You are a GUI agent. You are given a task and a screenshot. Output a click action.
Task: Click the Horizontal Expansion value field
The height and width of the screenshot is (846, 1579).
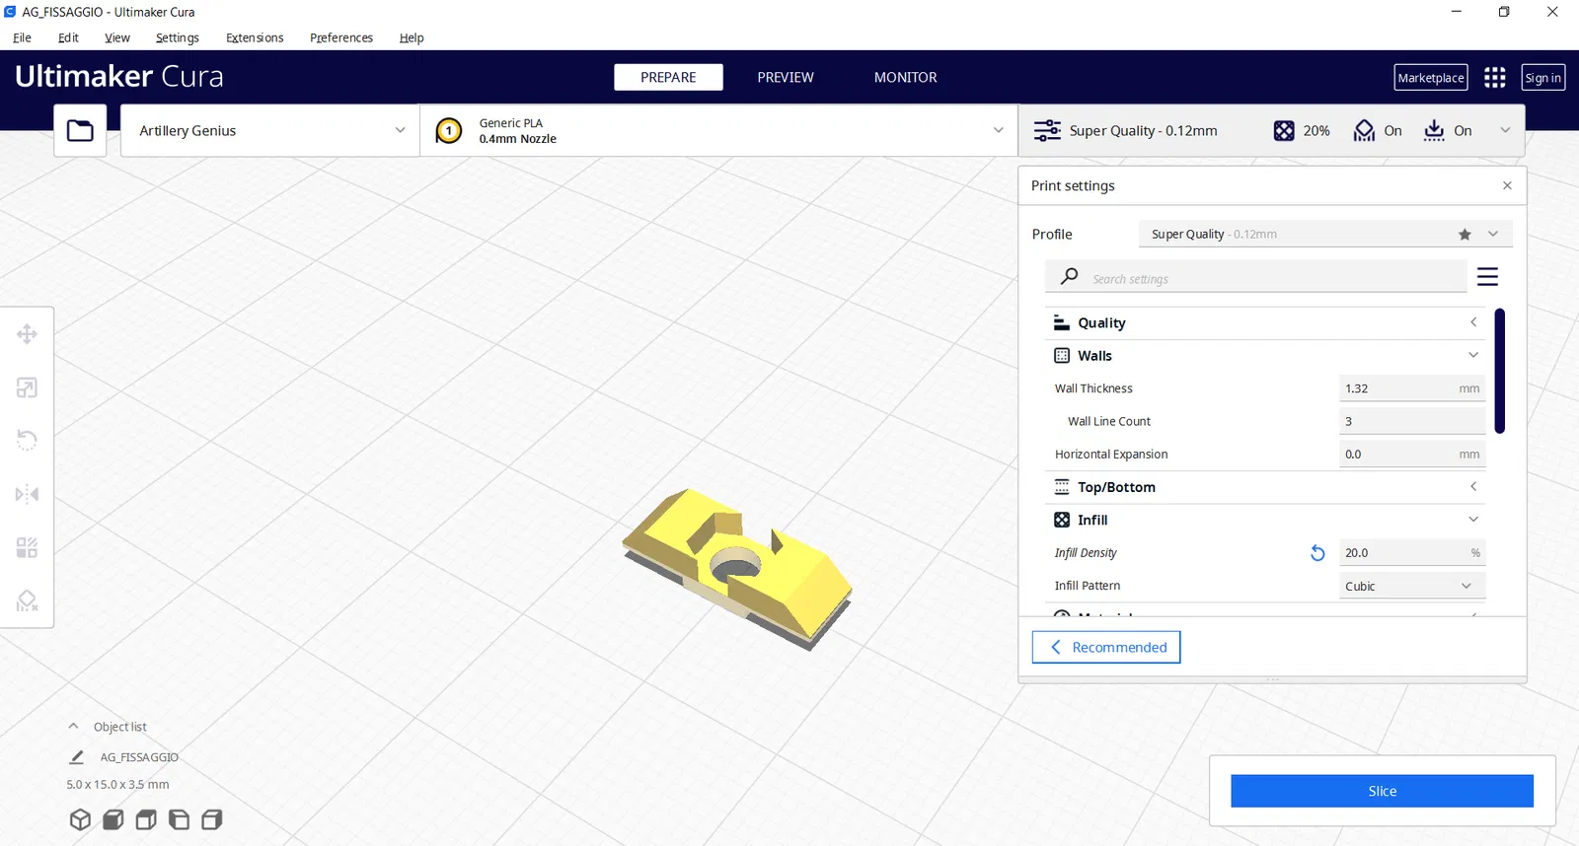pos(1412,455)
